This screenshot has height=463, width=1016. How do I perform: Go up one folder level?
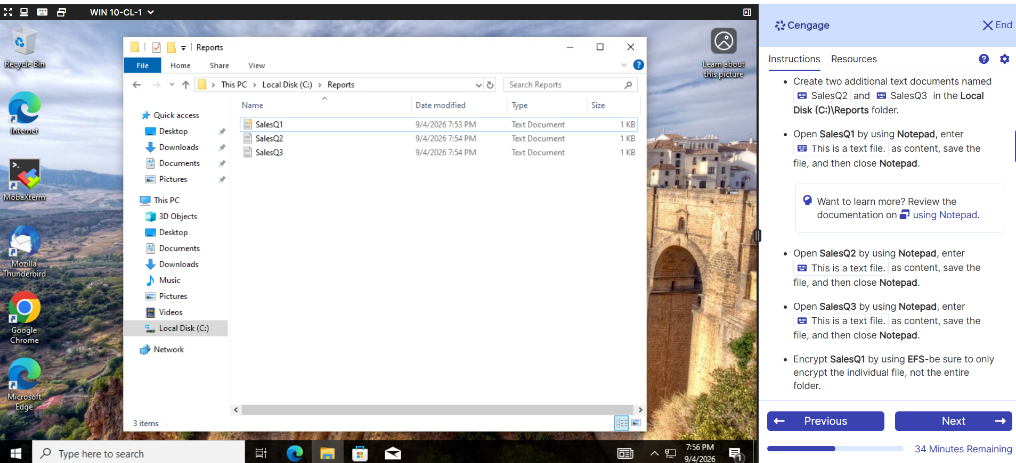coord(185,85)
